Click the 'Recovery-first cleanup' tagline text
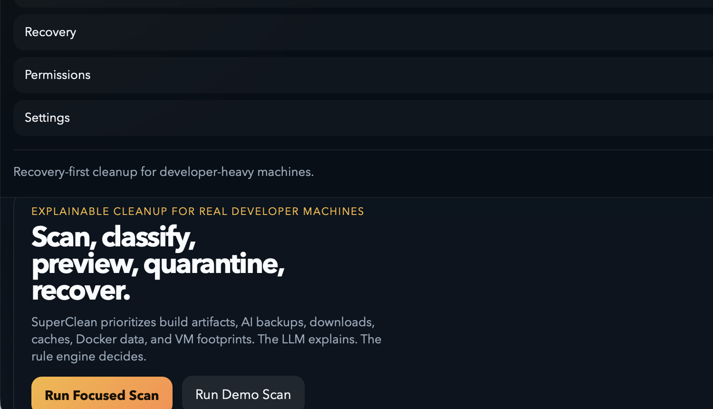The image size is (713, 409). coord(163,172)
